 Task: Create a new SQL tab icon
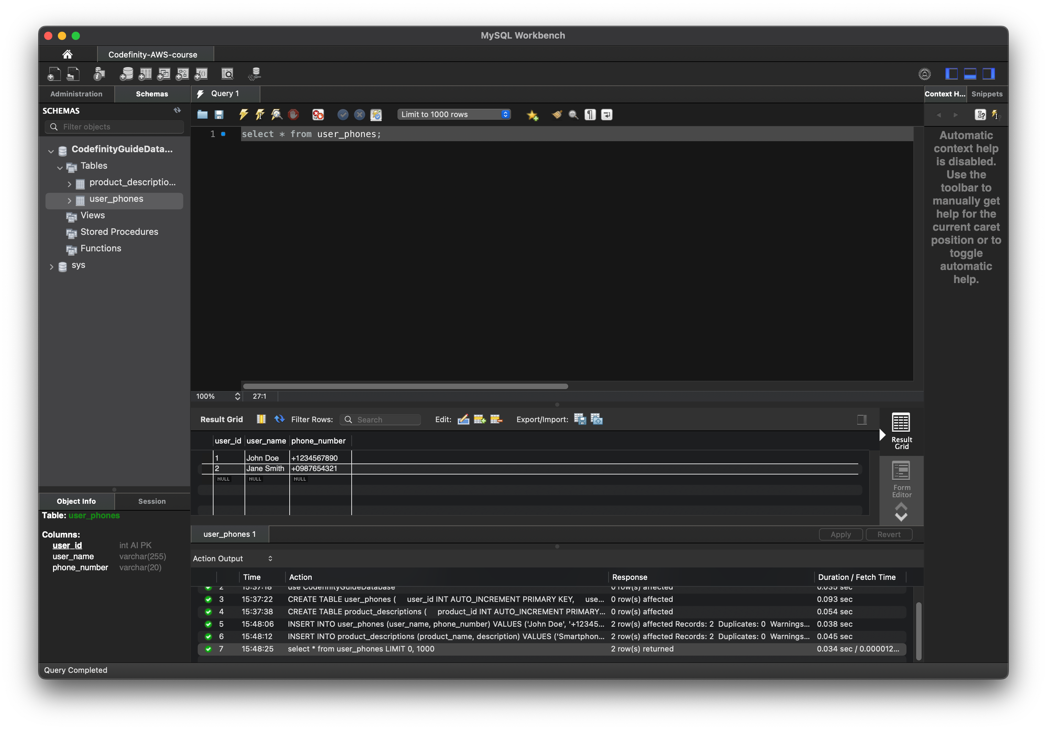[54, 74]
